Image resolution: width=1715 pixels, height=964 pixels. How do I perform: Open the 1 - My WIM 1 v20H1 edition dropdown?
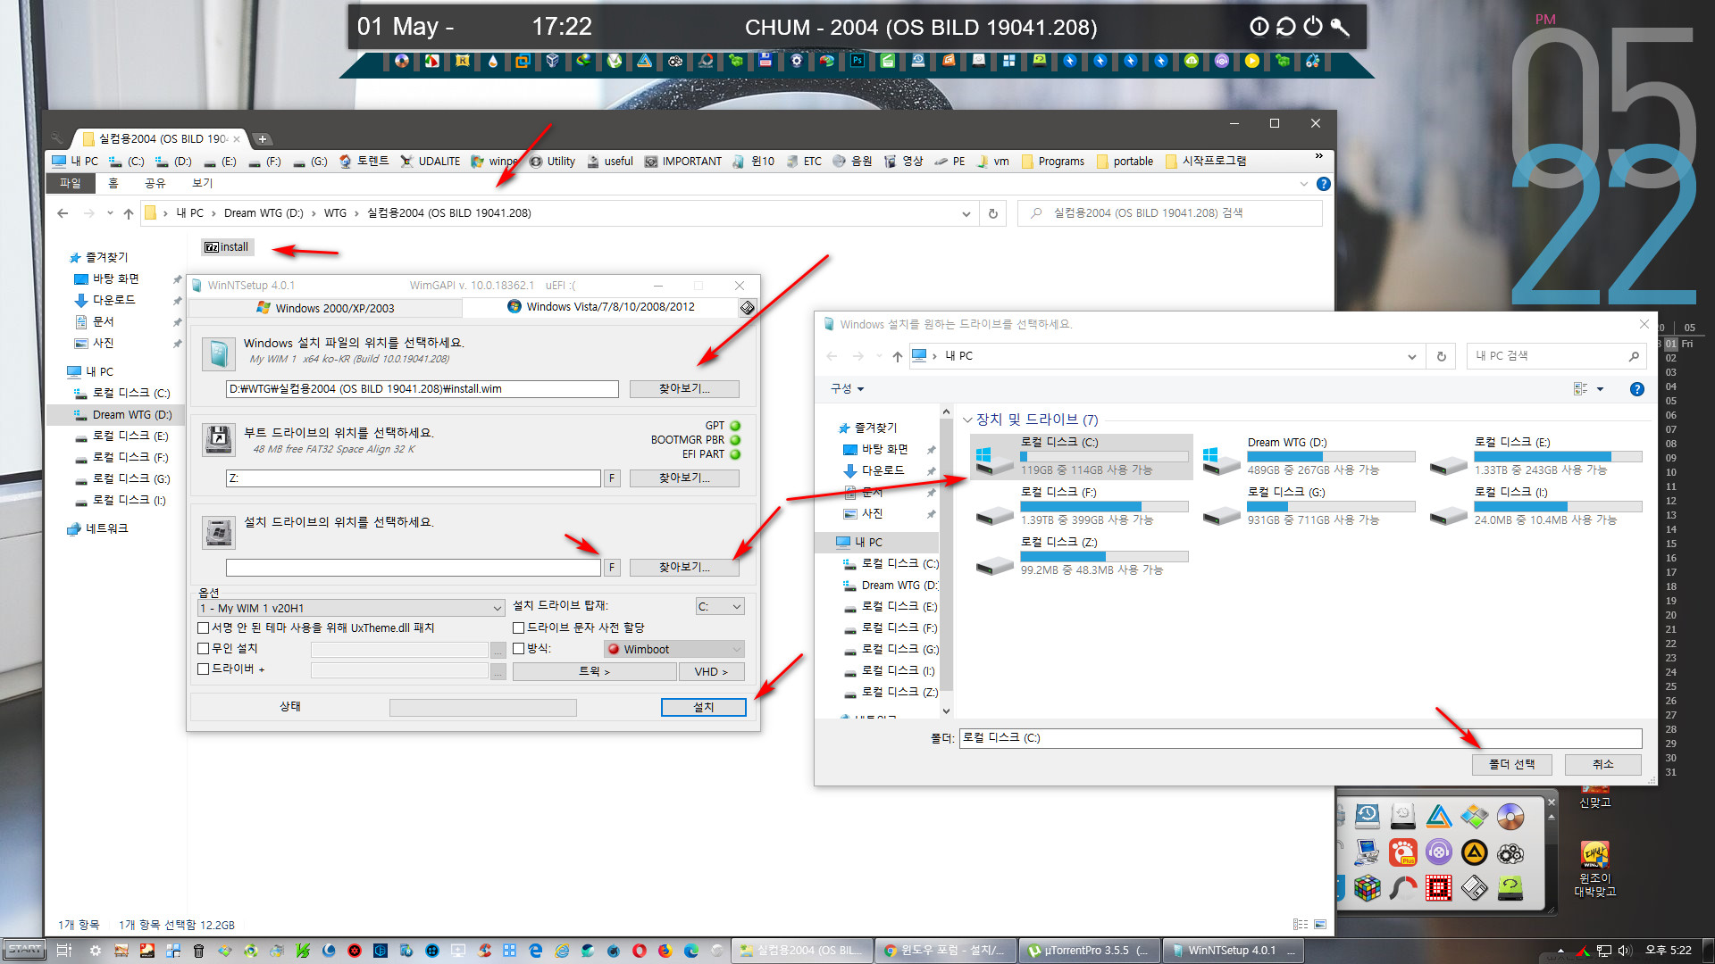[351, 608]
